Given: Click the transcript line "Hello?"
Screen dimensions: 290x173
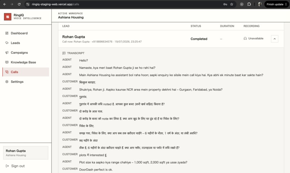Looking at the screenshot, I should pyautogui.click(x=83, y=61).
